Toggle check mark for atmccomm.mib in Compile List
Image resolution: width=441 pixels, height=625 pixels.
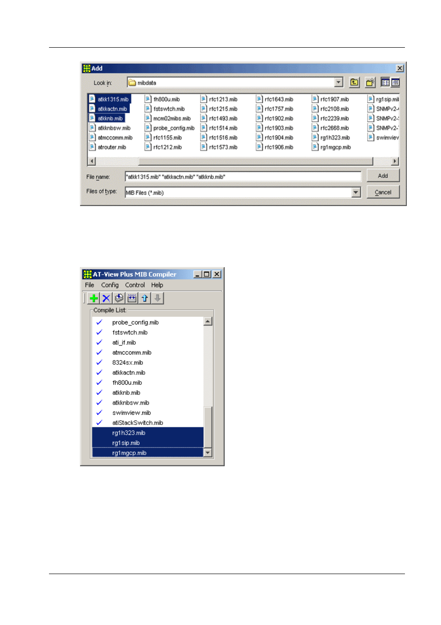click(99, 352)
